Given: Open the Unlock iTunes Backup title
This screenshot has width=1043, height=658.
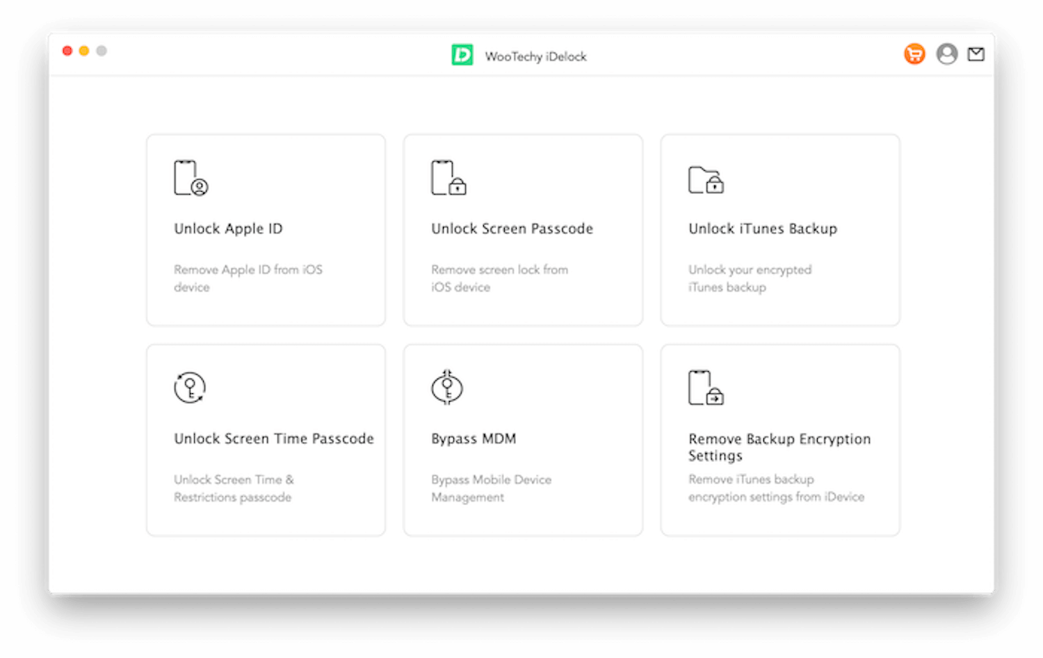Looking at the screenshot, I should (x=763, y=229).
